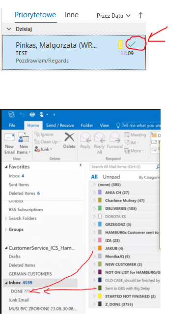Screen dimensions: 192x325
Task: Click Tell me what you want field
Action: pos(138,126)
